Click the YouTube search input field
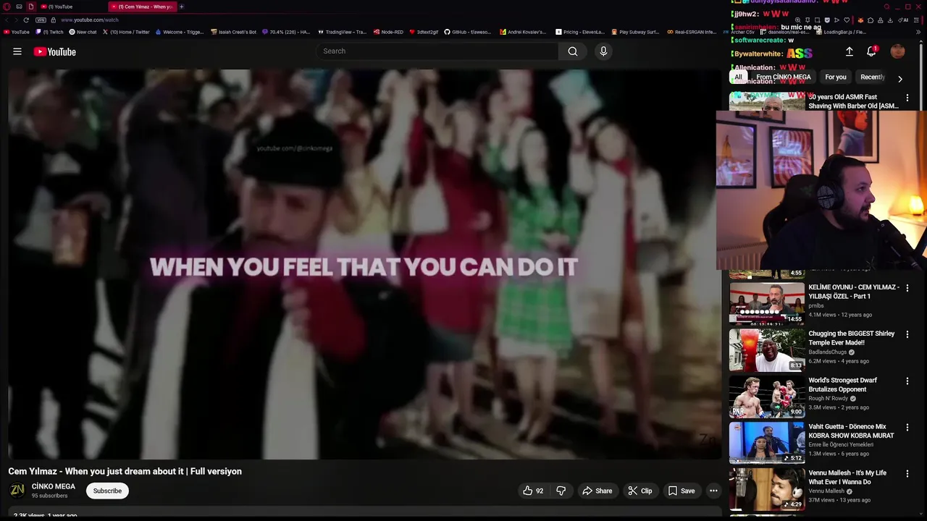The width and height of the screenshot is (927, 521). click(x=437, y=51)
